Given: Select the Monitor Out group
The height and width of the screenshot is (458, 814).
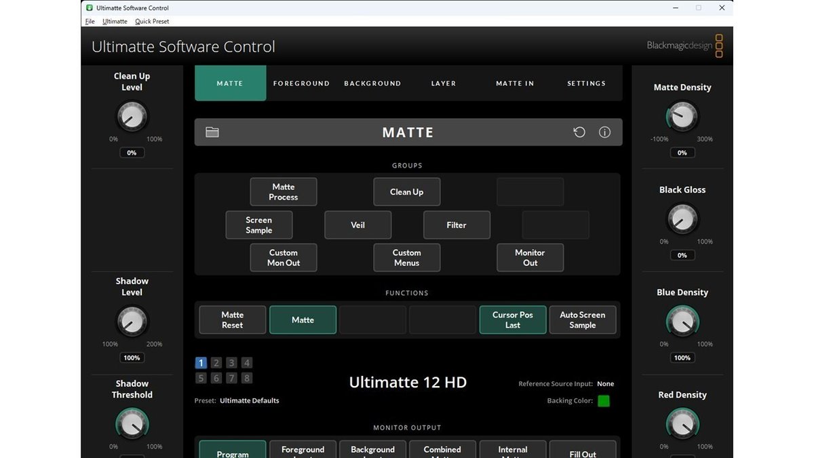Looking at the screenshot, I should 530,258.
